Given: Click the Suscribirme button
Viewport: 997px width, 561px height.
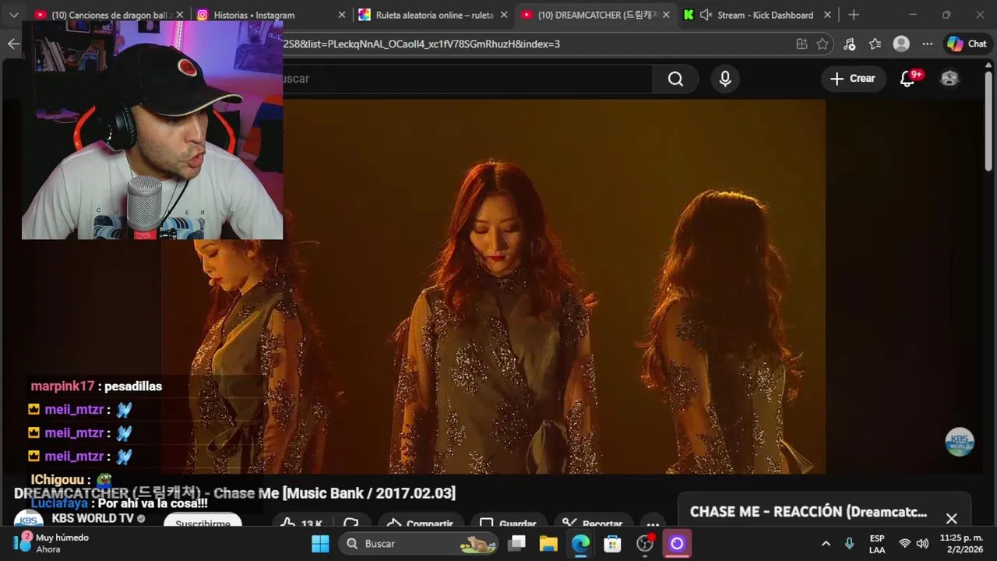Looking at the screenshot, I should coord(203,522).
